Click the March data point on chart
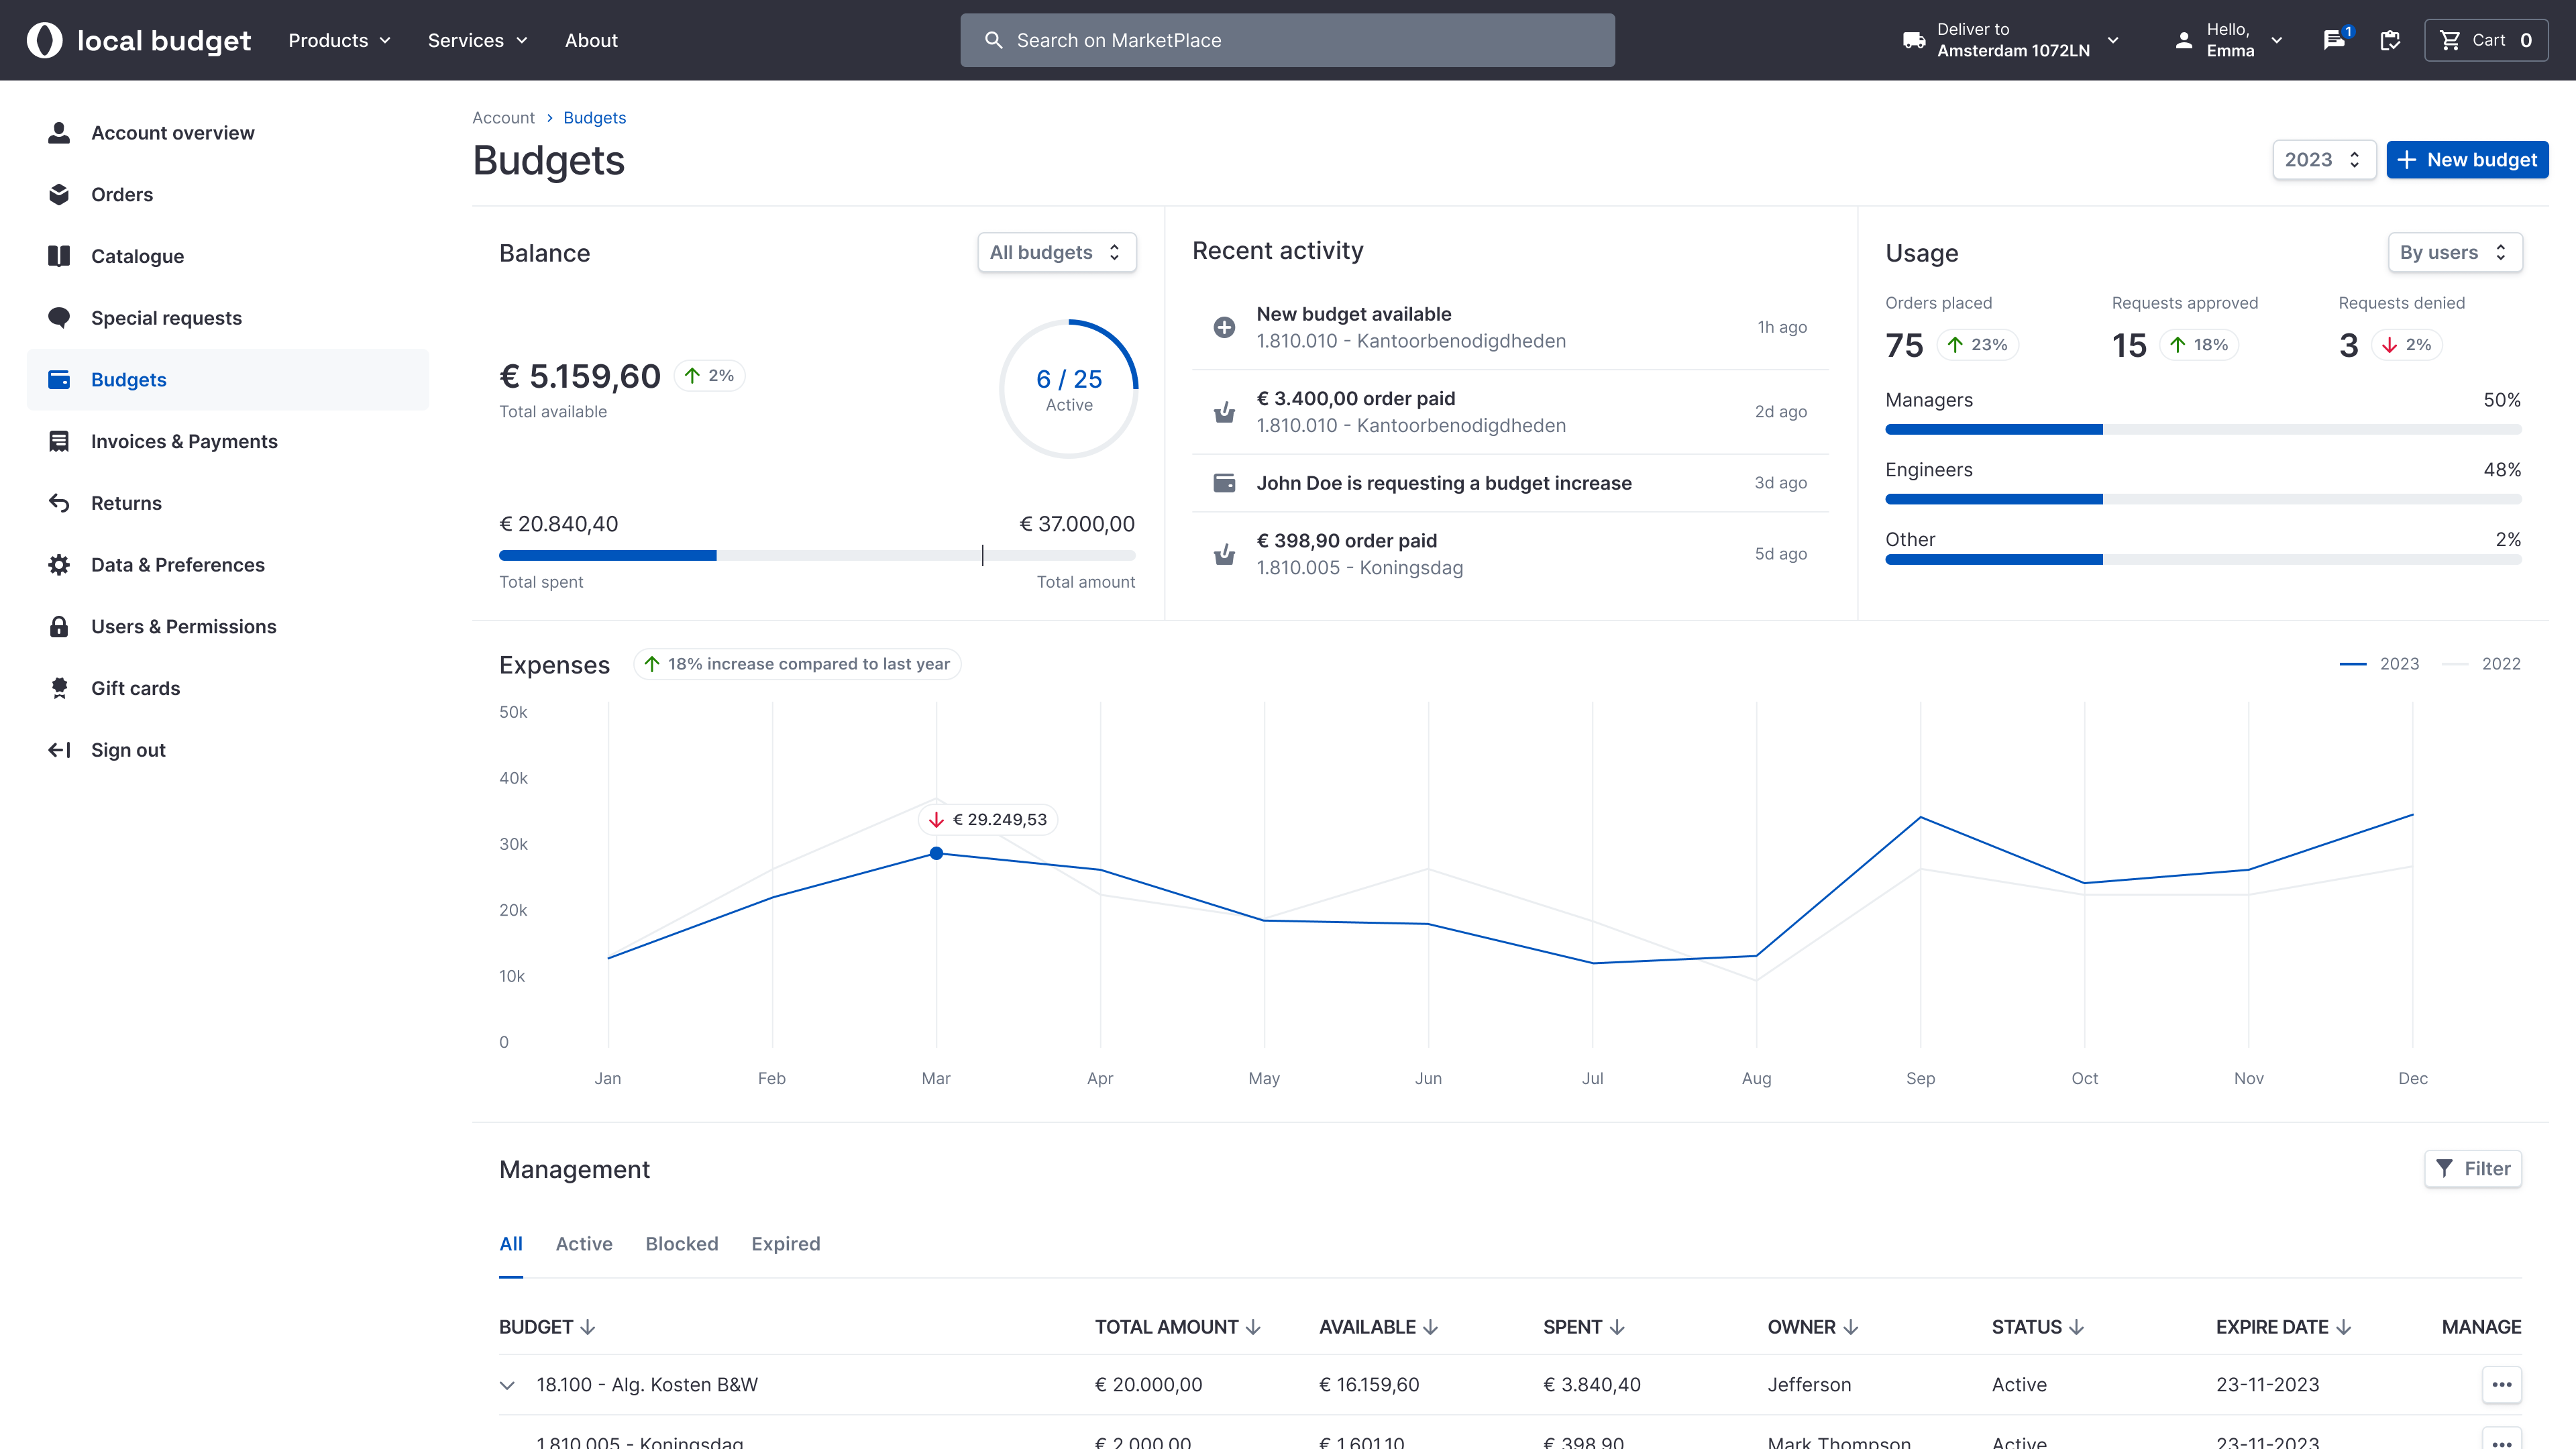The width and height of the screenshot is (2576, 1449). (x=936, y=853)
